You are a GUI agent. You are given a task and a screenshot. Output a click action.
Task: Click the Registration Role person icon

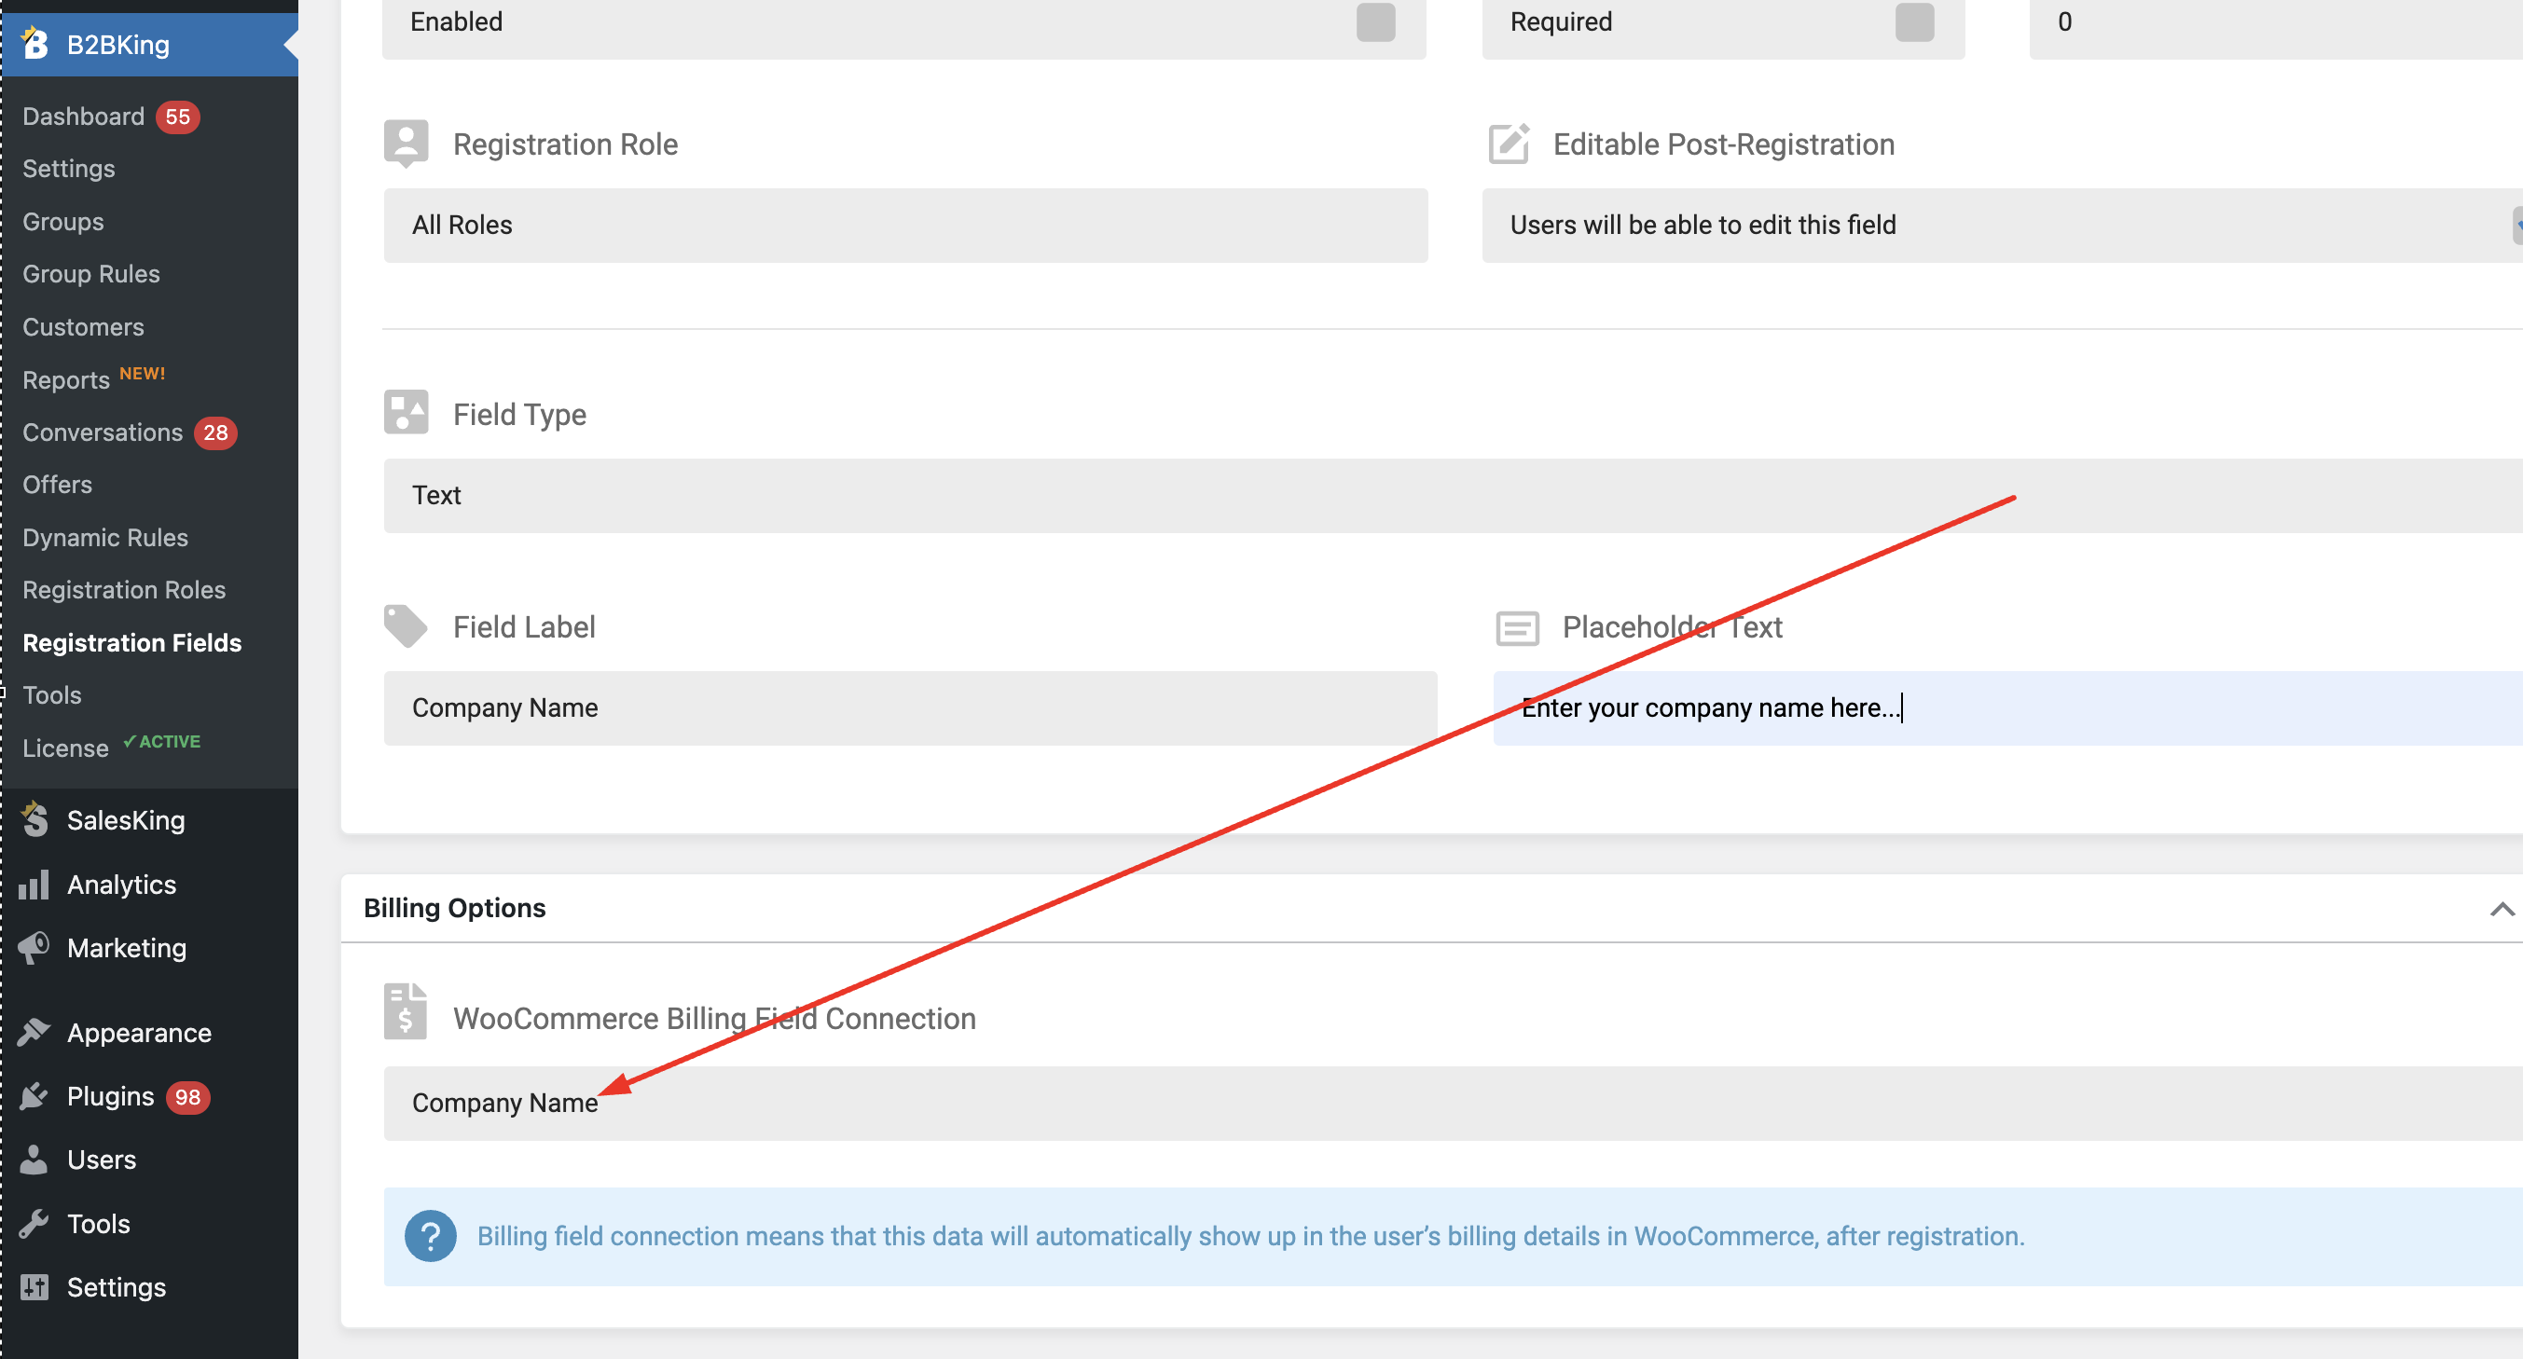pyautogui.click(x=406, y=144)
